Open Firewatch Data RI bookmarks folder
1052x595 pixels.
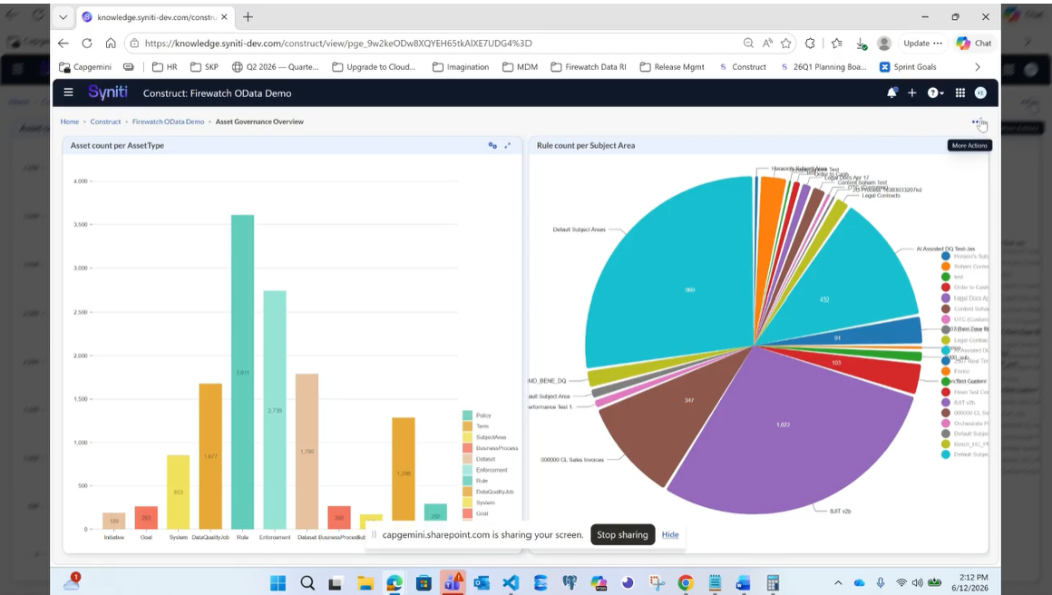(x=589, y=67)
